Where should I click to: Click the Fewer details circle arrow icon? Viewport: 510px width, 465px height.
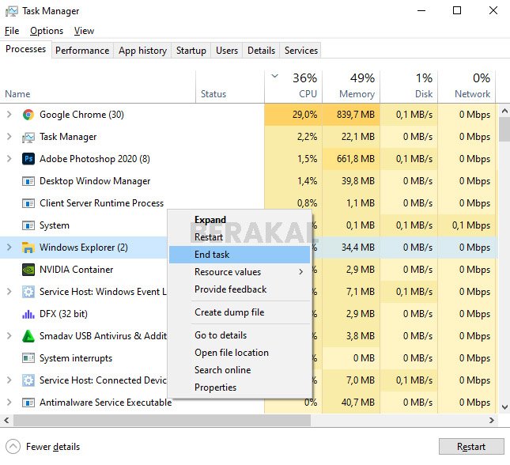(x=13, y=447)
